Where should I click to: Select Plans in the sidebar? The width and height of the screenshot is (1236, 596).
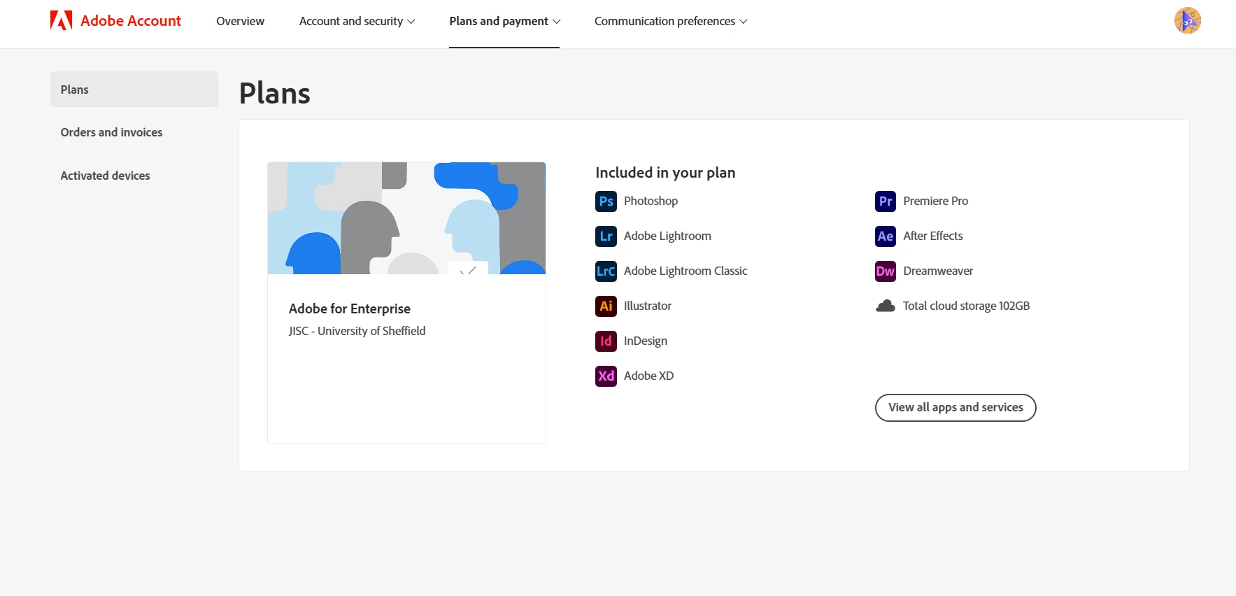tap(134, 90)
